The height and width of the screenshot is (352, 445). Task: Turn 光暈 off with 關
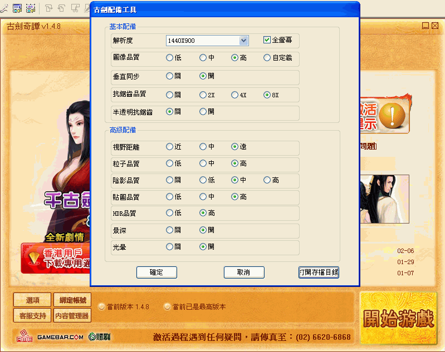169,247
